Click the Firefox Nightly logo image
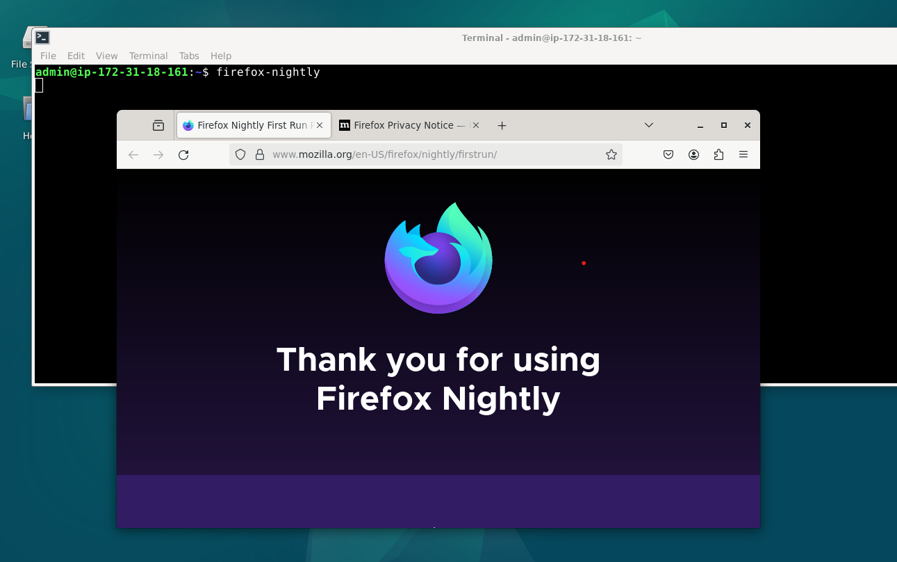 438,258
